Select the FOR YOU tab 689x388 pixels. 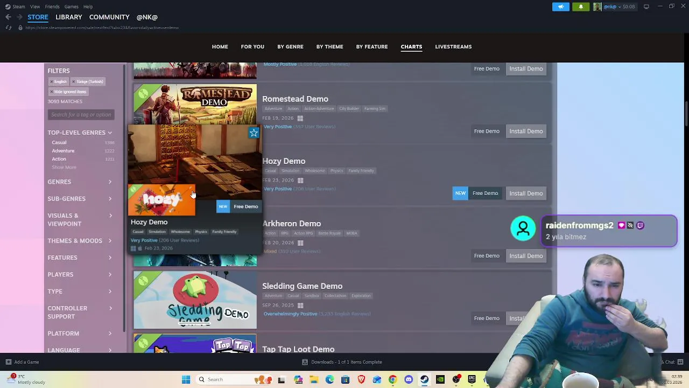click(x=252, y=47)
